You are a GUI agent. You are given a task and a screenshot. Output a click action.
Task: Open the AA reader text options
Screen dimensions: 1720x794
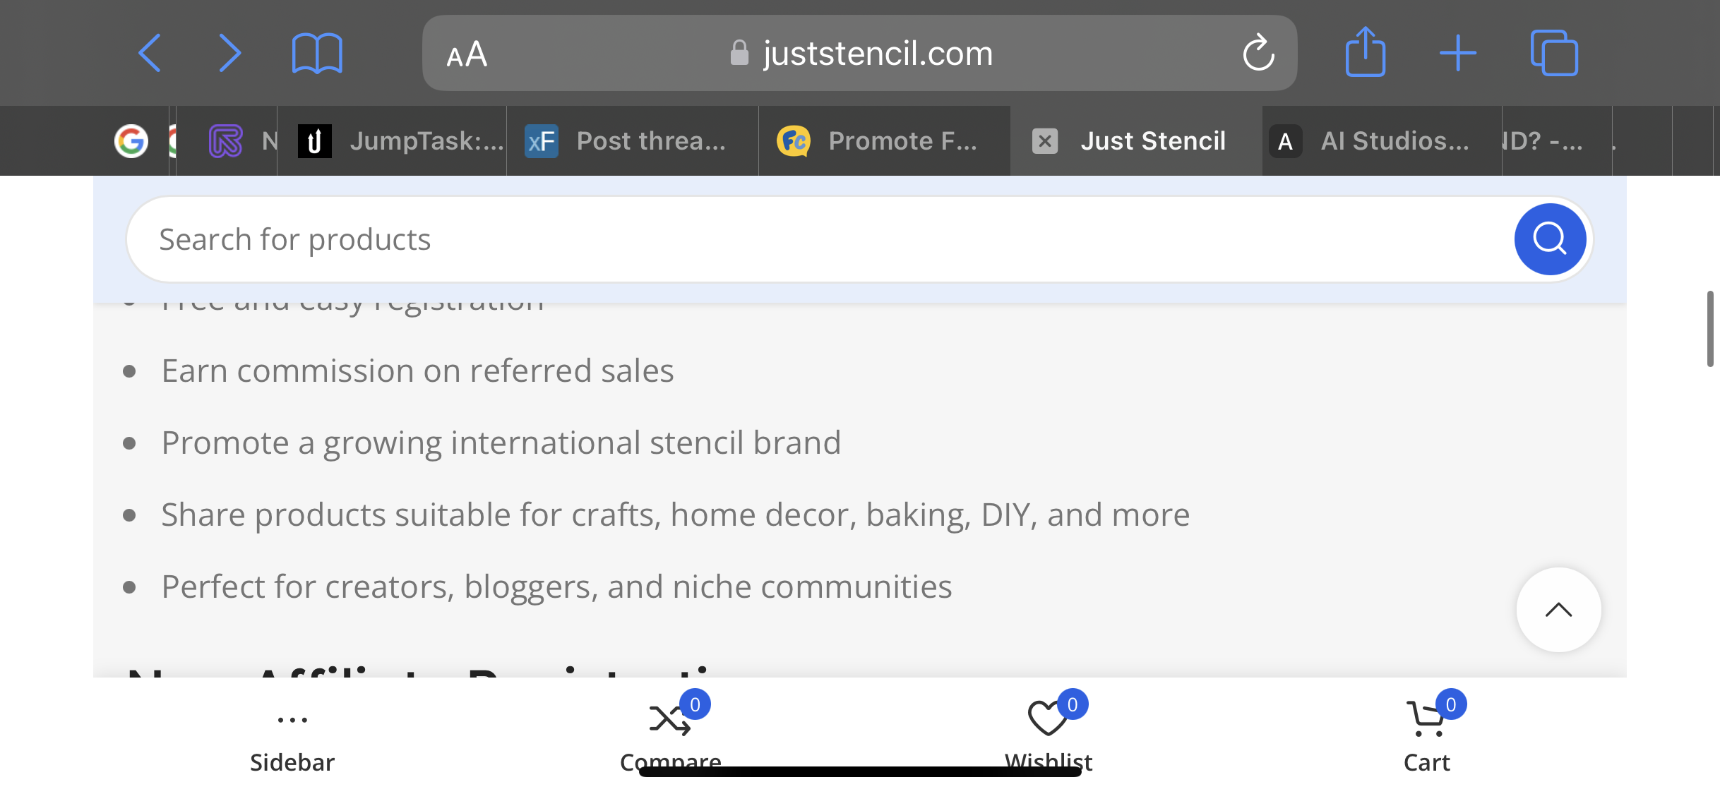467,54
